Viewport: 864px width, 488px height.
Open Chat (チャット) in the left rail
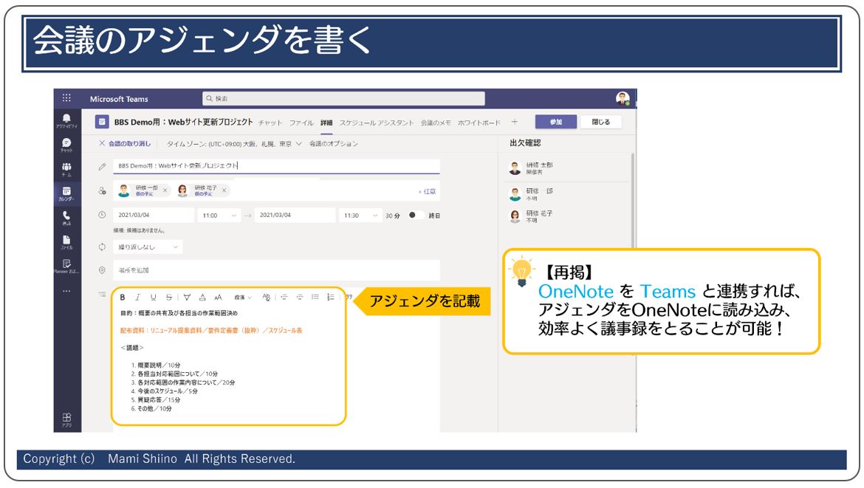66,145
